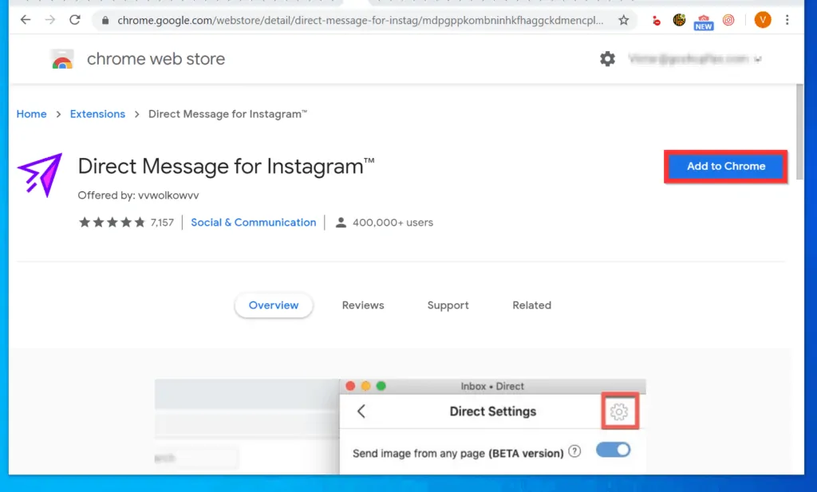Open the extension icon labeled NEW
Viewport: 817px width, 492px height.
pyautogui.click(x=704, y=22)
